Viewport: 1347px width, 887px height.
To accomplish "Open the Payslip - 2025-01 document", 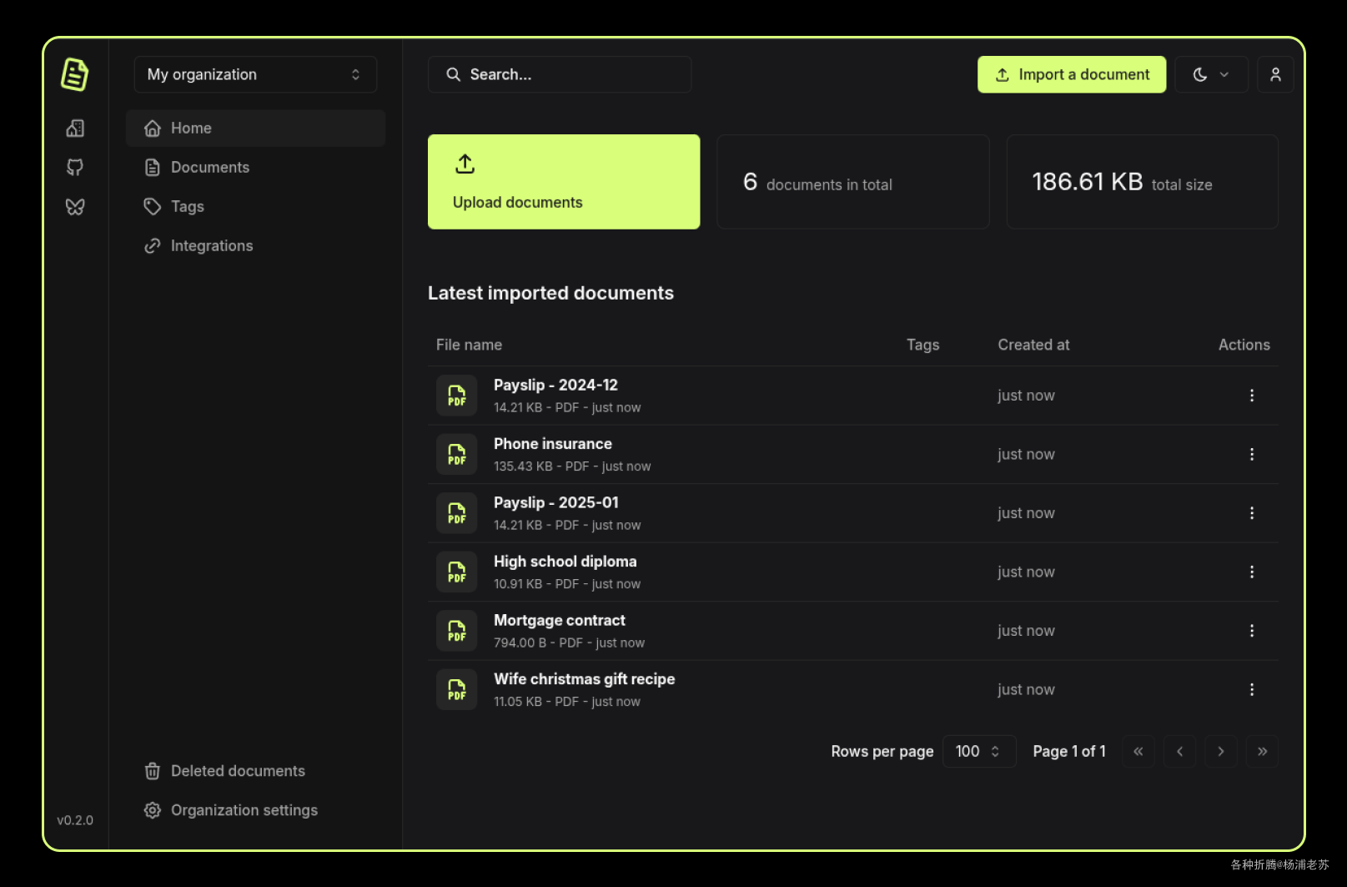I will coord(555,502).
